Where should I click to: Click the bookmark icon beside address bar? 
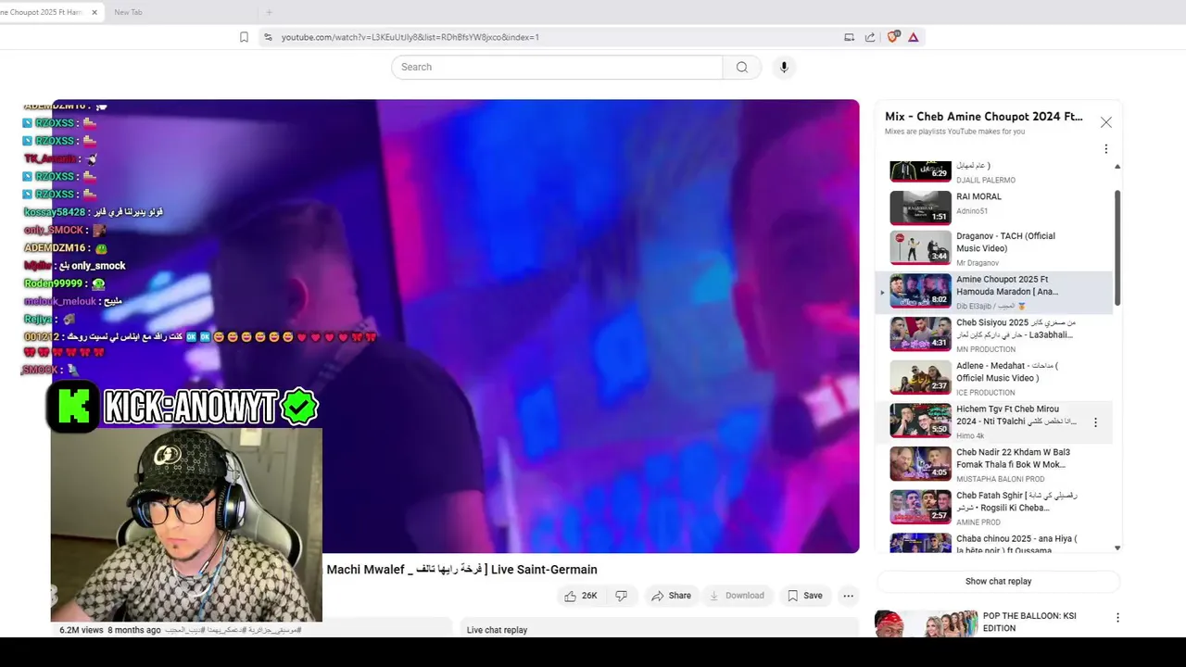(x=244, y=37)
